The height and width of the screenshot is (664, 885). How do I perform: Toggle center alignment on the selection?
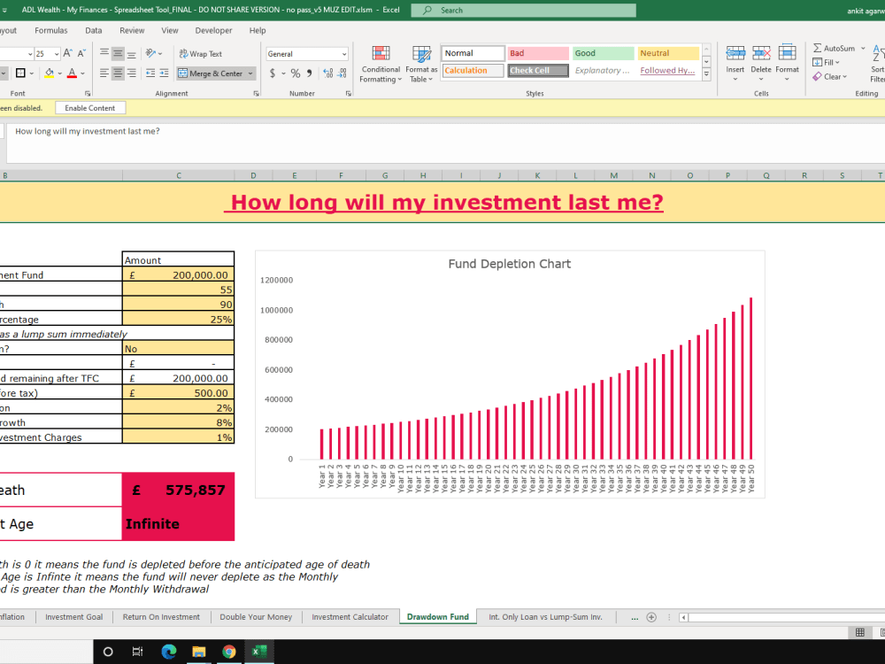click(x=118, y=73)
